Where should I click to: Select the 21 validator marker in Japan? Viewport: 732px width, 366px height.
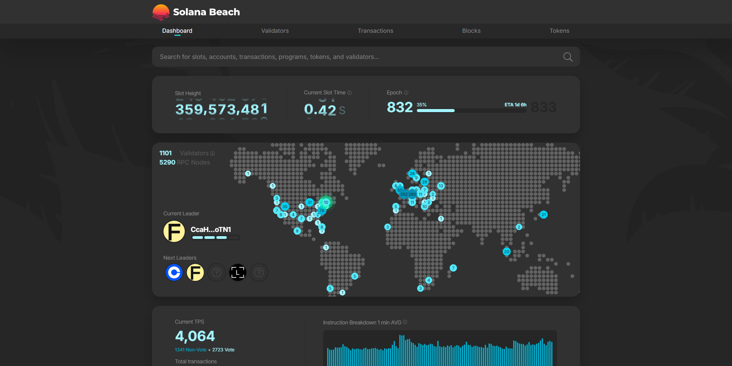coord(543,215)
